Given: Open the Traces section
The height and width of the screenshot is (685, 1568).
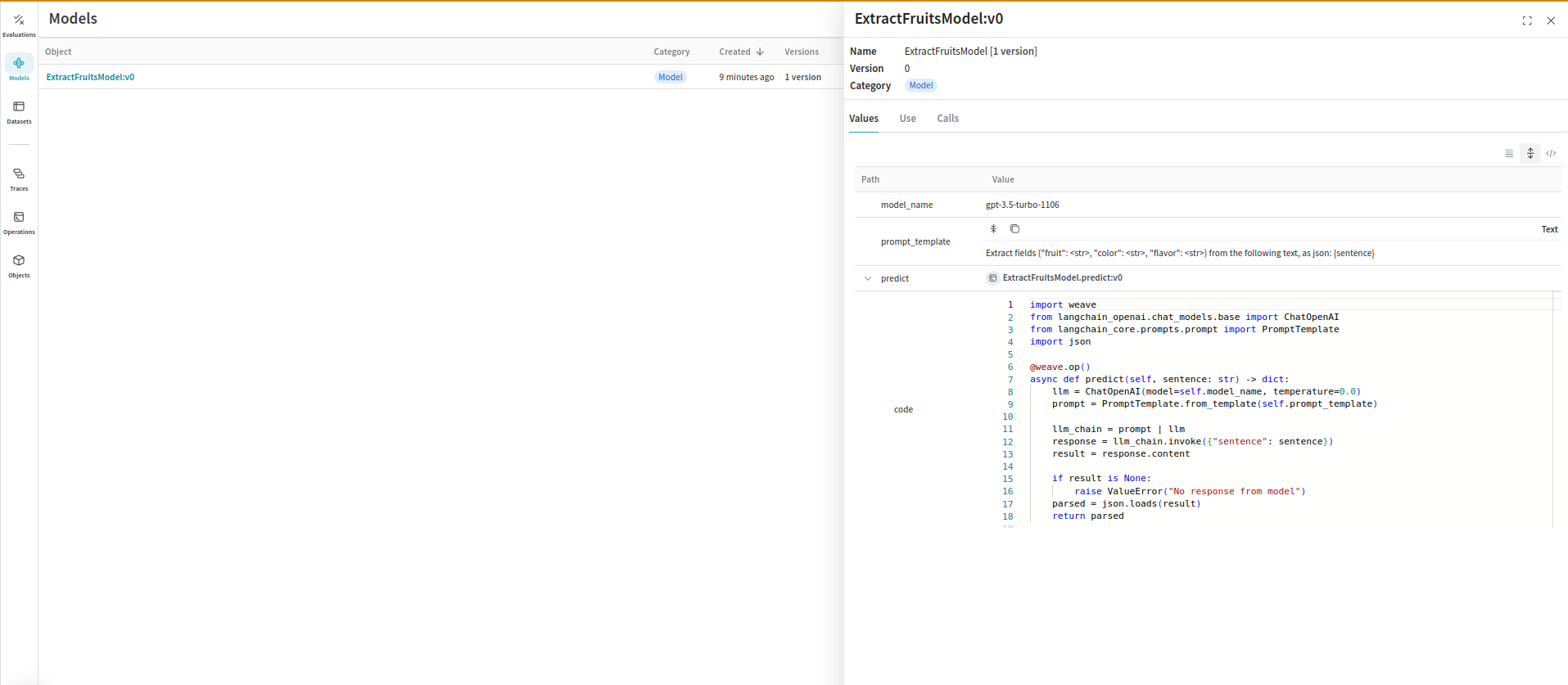Looking at the screenshot, I should click(x=19, y=179).
